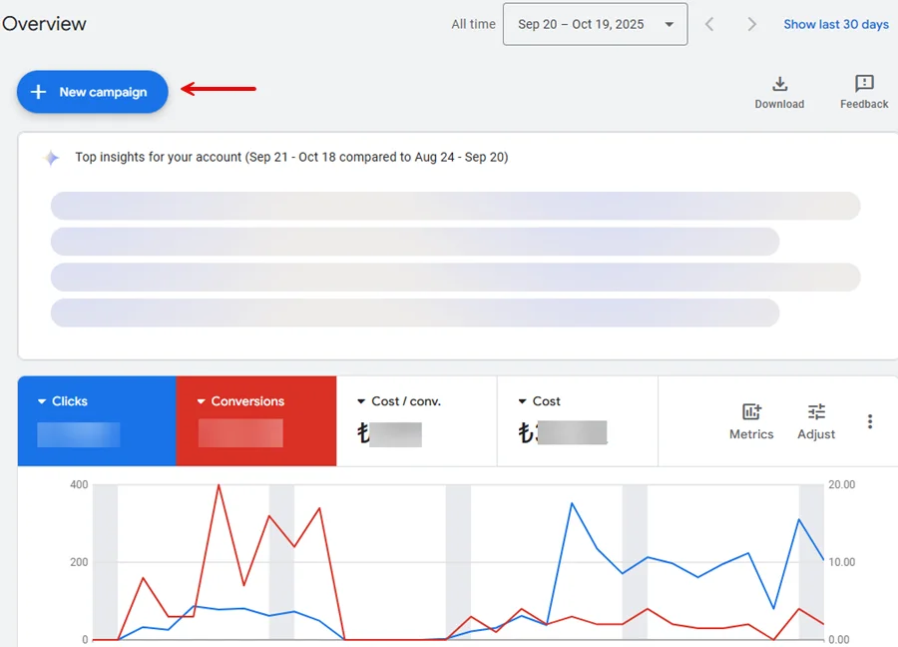The width and height of the screenshot is (898, 647).
Task: Click the plus icon in New campaign
Action: [39, 92]
